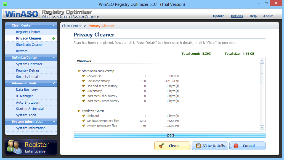Click scroll down arrow of results list

262,127
